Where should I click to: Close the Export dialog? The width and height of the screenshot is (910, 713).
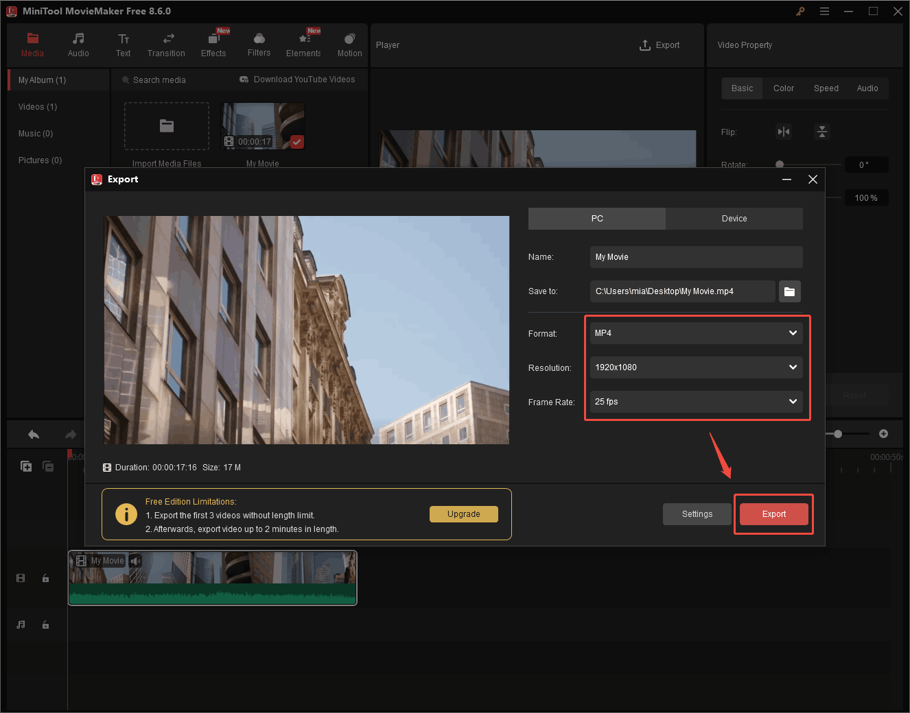coord(813,180)
